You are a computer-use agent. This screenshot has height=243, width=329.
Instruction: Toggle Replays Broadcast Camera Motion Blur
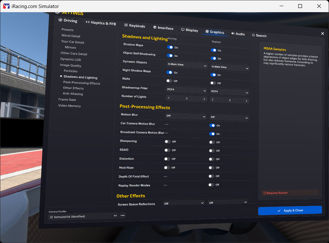(212, 134)
